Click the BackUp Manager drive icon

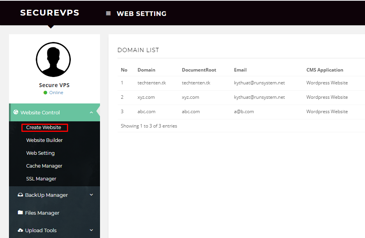20,195
